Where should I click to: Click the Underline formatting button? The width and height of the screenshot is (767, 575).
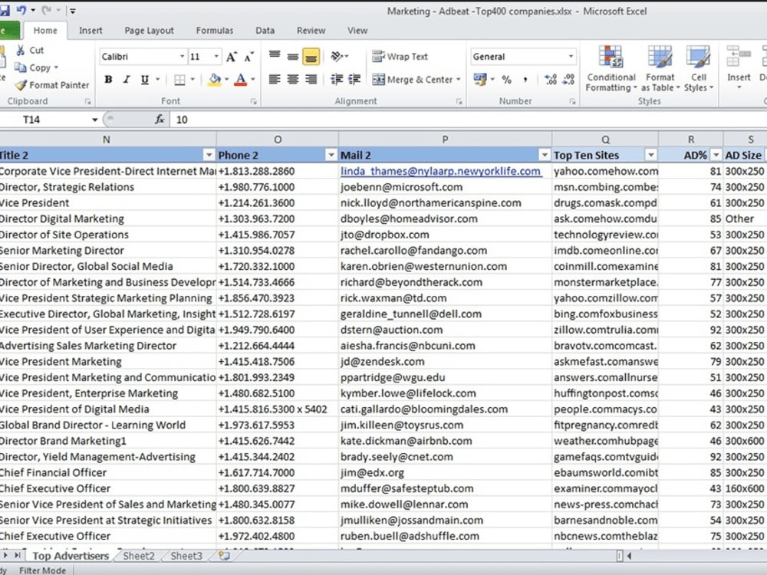click(x=142, y=80)
